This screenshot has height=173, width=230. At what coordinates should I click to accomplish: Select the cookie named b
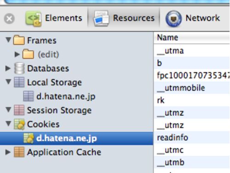point(192,63)
